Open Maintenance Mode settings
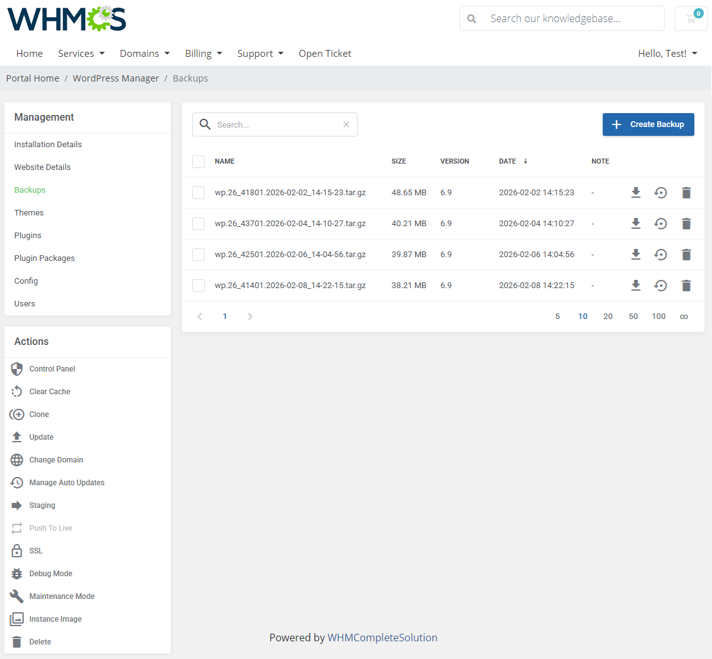The width and height of the screenshot is (712, 659). point(62,596)
